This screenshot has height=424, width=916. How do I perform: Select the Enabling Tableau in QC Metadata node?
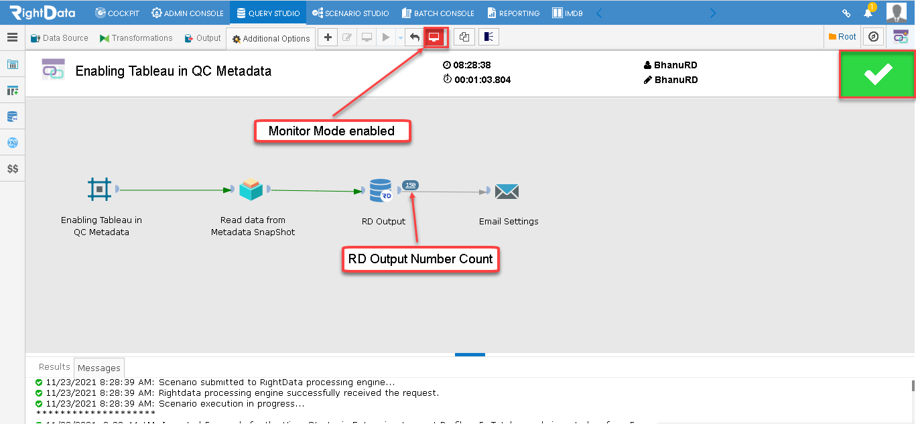[x=100, y=190]
